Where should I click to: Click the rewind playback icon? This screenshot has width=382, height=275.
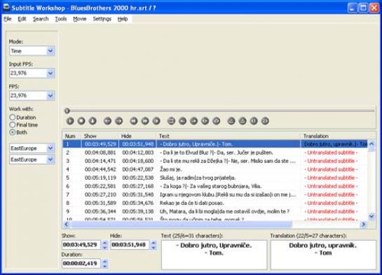pos(133,121)
